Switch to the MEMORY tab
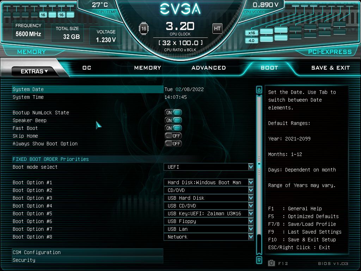Image resolution: width=361 pixels, height=271 pixels. pos(148,68)
